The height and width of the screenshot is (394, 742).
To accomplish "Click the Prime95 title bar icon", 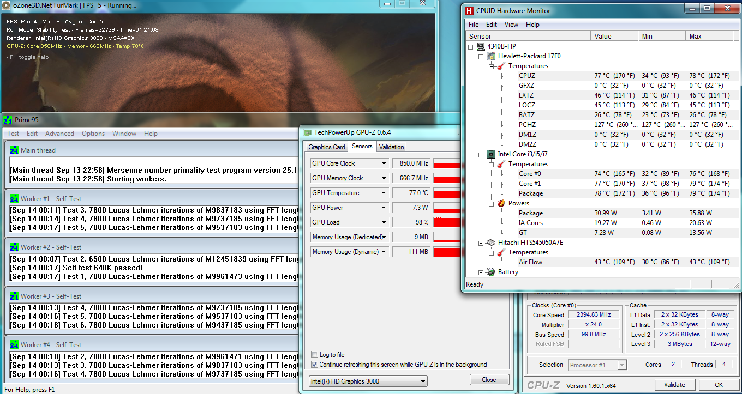I will [x=7, y=119].
